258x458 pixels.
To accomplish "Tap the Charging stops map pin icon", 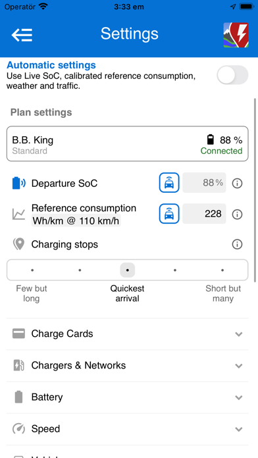I will click(x=18, y=244).
